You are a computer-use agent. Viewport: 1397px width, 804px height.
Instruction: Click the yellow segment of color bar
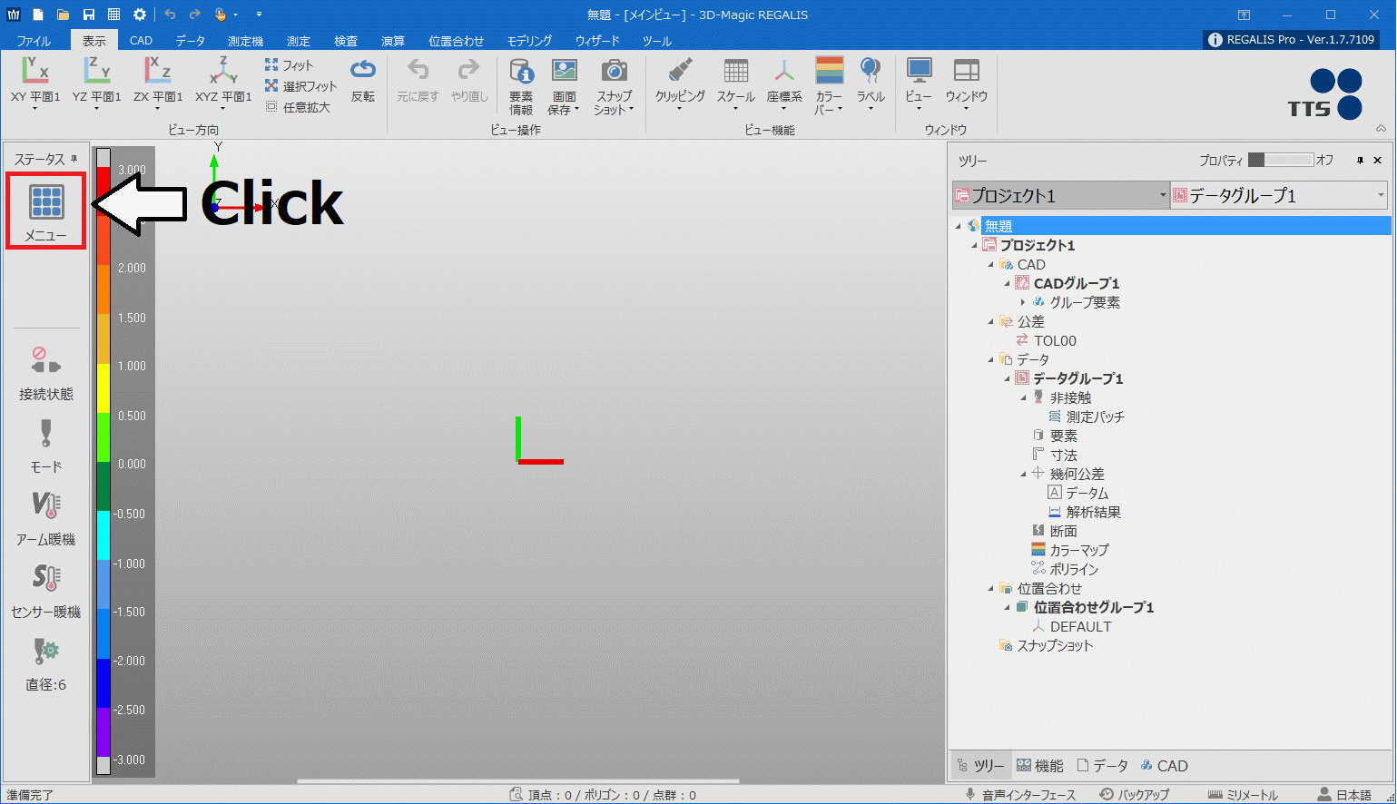coord(103,388)
